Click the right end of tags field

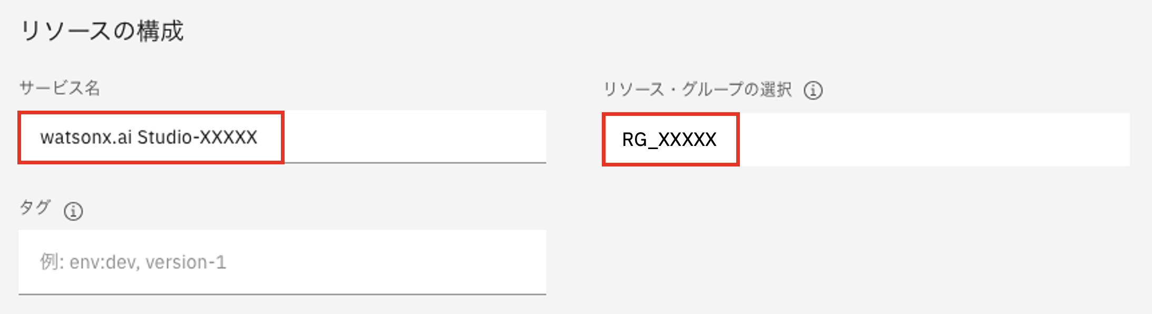(x=527, y=262)
